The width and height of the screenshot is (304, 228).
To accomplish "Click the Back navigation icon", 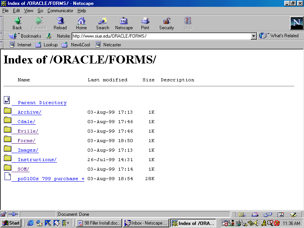I will coord(17,23).
